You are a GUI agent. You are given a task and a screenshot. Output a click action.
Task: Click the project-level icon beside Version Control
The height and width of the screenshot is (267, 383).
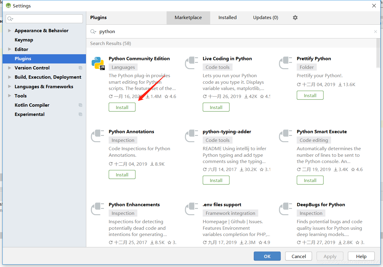tap(80, 68)
